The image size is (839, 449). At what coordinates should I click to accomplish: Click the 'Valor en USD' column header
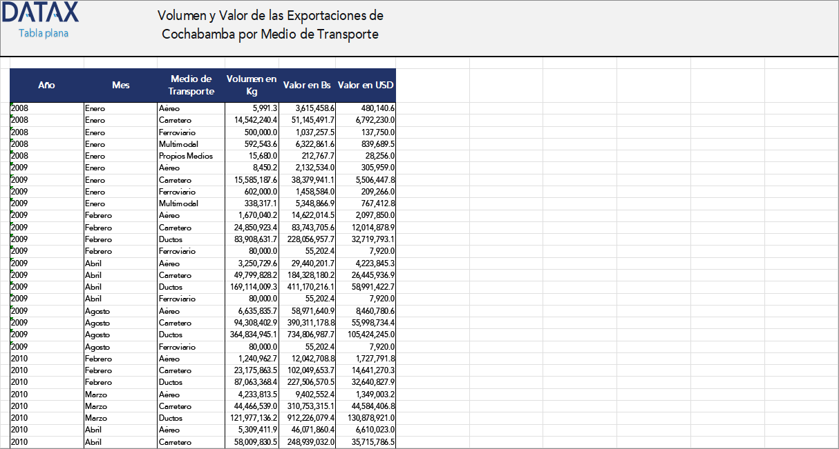365,85
